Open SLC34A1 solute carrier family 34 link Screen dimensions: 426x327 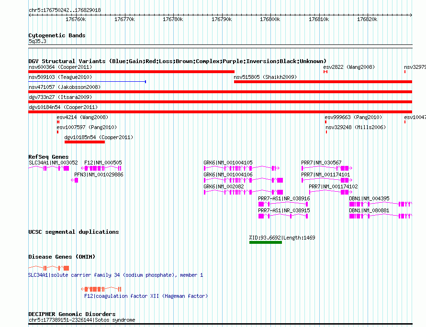click(115, 275)
